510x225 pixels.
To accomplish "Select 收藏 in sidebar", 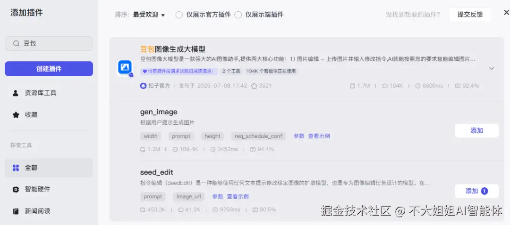I will (49, 115).
